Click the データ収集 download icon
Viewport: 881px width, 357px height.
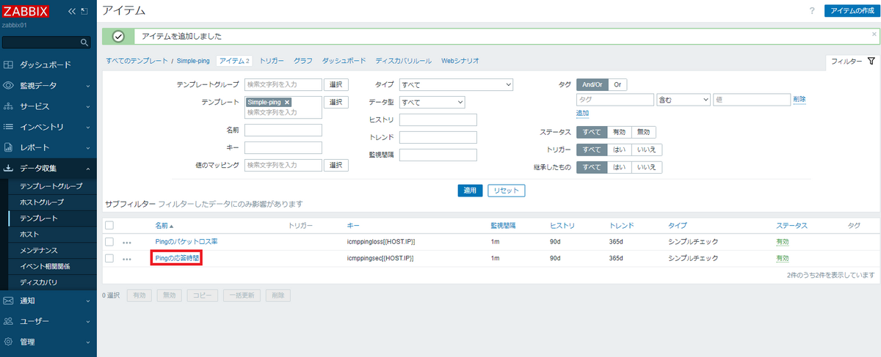point(9,168)
